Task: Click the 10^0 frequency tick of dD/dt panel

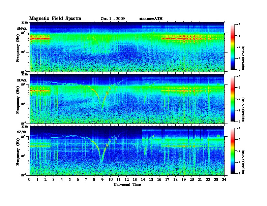Action: [x=23, y=104]
